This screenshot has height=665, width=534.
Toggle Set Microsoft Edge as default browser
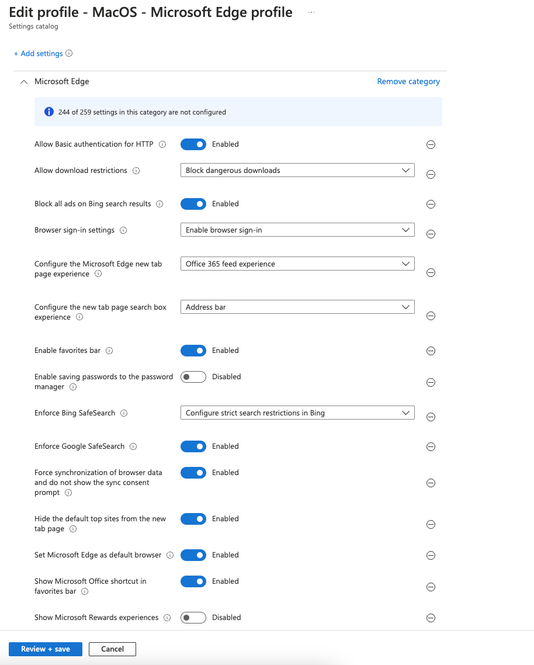(x=193, y=555)
